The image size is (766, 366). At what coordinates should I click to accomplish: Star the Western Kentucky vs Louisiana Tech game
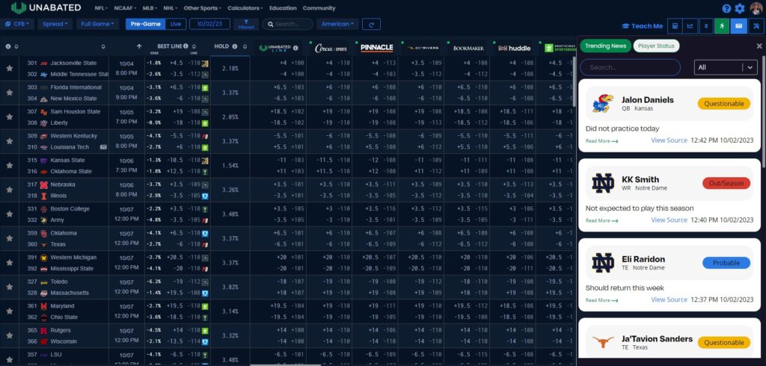coord(9,141)
